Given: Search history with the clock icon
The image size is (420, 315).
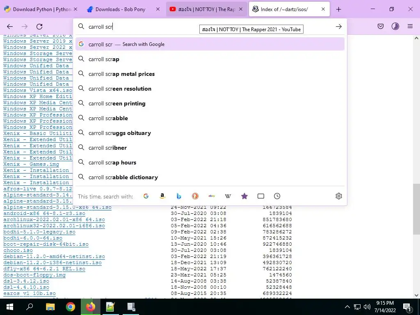Looking at the screenshot, I should [277, 196].
